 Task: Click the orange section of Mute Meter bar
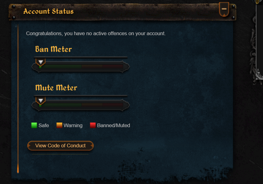[92, 105]
